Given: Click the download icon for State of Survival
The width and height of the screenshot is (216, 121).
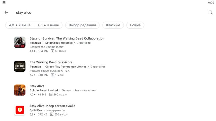Looking at the screenshot, I should [x=52, y=51].
